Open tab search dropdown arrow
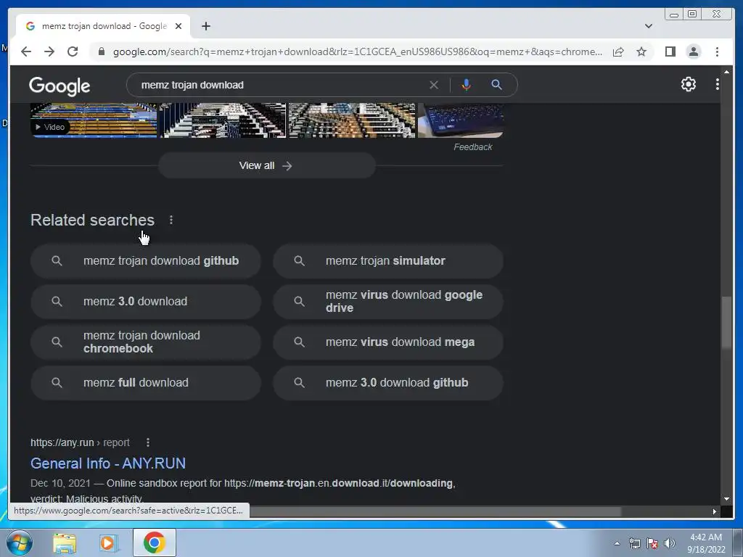 (x=648, y=26)
